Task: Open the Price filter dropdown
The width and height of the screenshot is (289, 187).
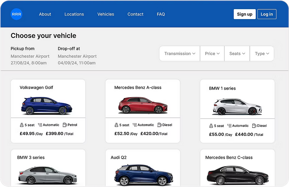Action: [x=212, y=54]
